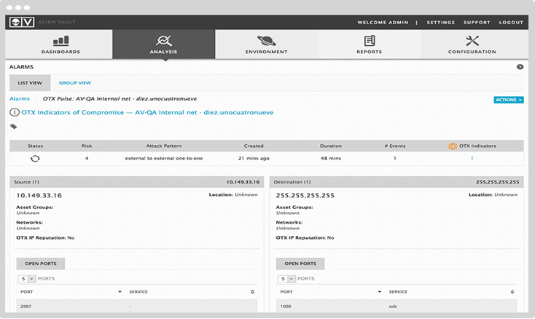Click the tag label icon
Viewport: 535px width, 319px height.
pyautogui.click(x=14, y=127)
